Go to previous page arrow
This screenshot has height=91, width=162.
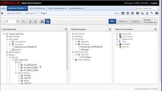pos(30,21)
